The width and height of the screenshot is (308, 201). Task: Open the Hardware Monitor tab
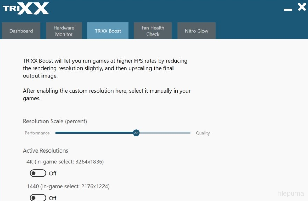(x=64, y=31)
